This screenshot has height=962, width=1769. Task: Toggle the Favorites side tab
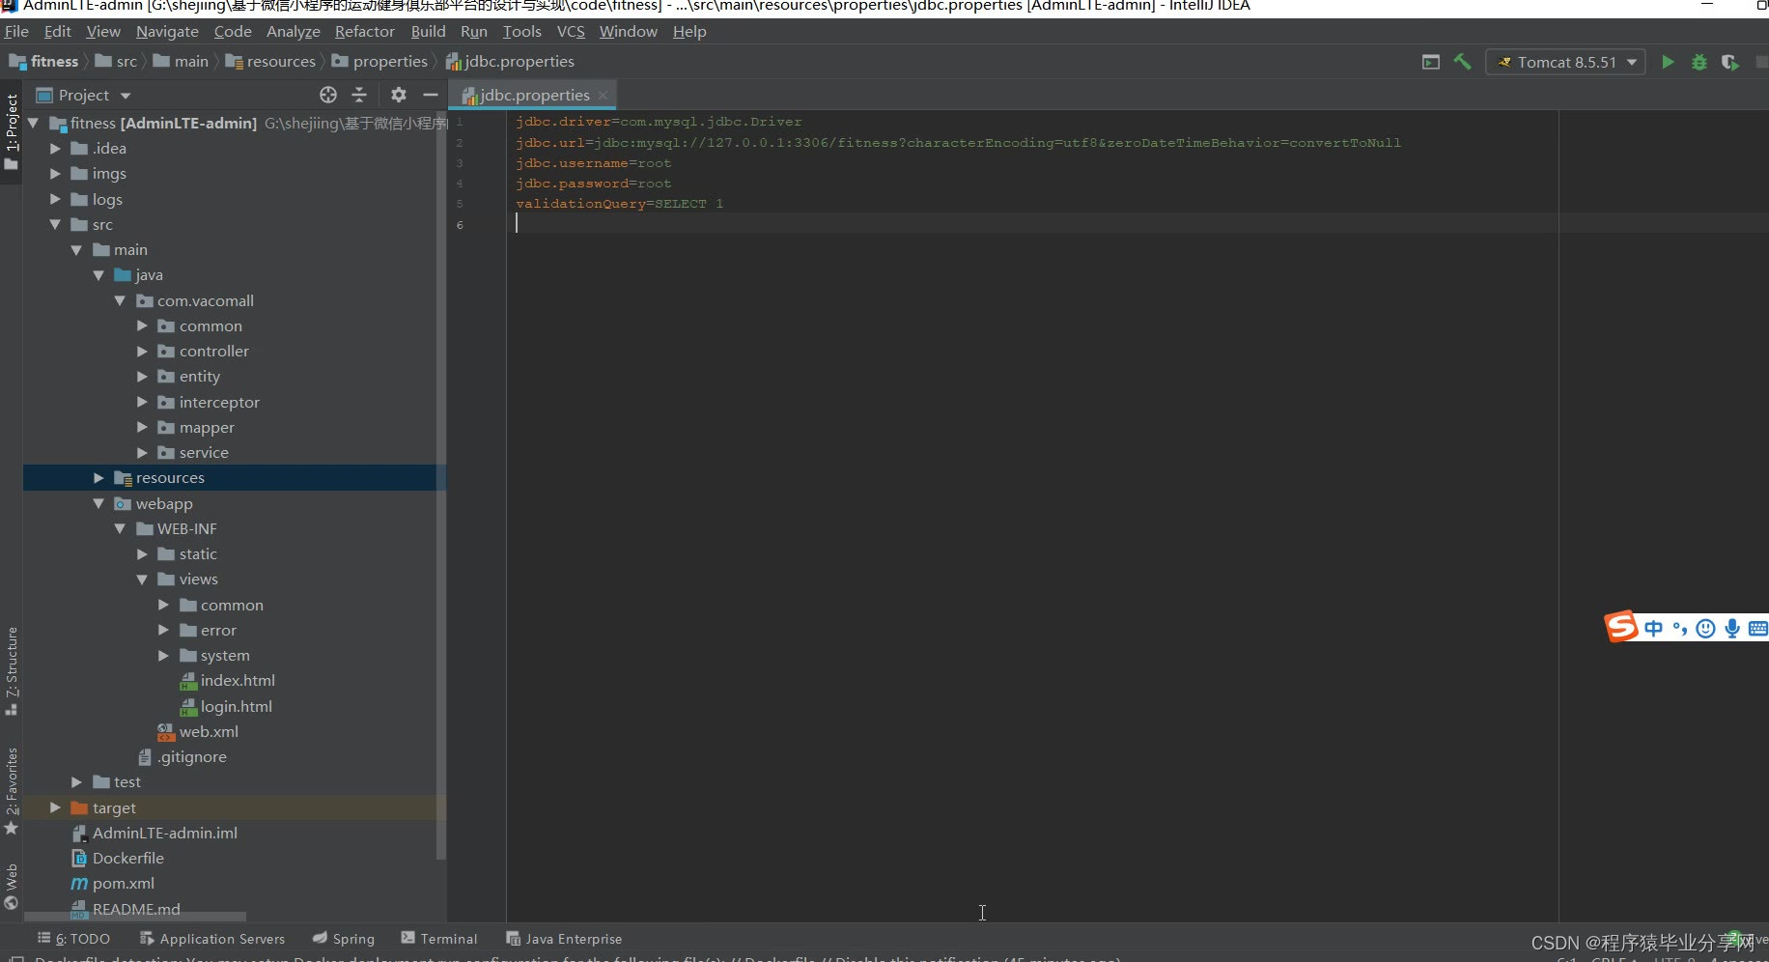12,791
